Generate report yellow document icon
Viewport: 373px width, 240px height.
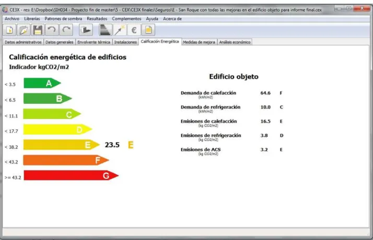tap(148, 30)
